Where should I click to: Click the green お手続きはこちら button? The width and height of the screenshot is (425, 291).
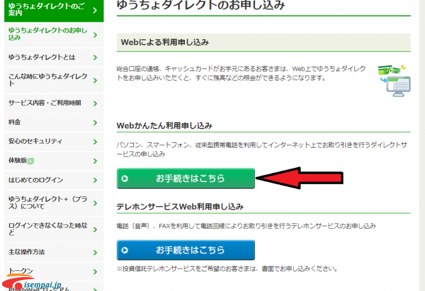coord(185,178)
